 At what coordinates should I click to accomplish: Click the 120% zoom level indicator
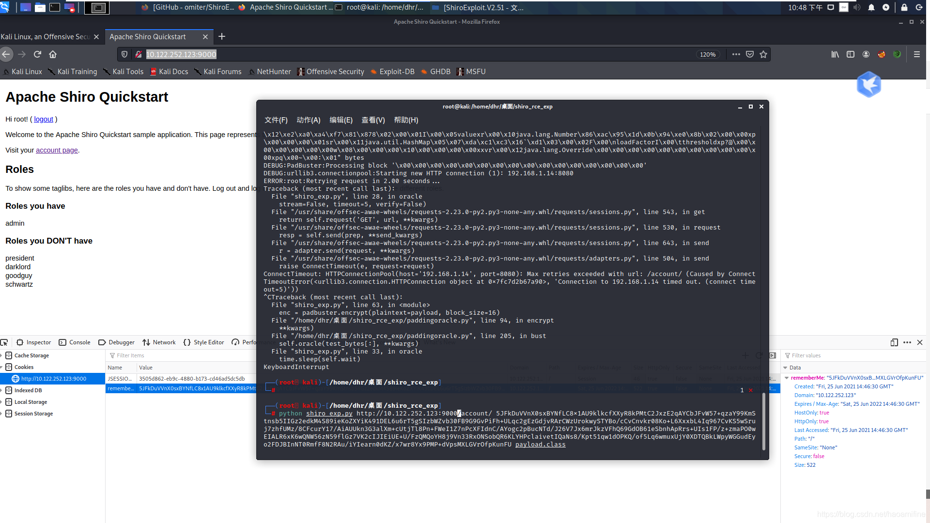tap(708, 55)
